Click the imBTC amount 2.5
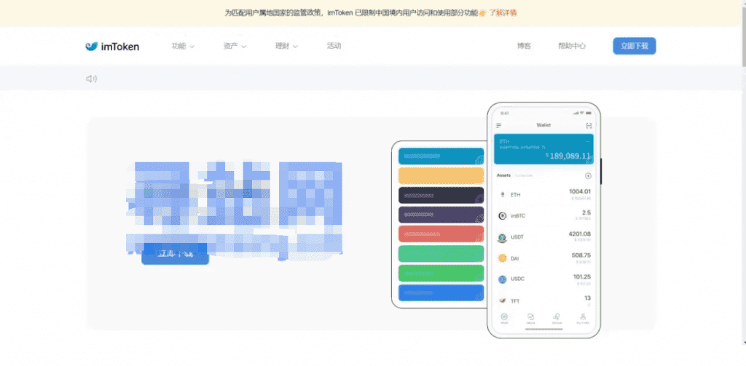Screen dimensions: 746x366 click(x=586, y=212)
